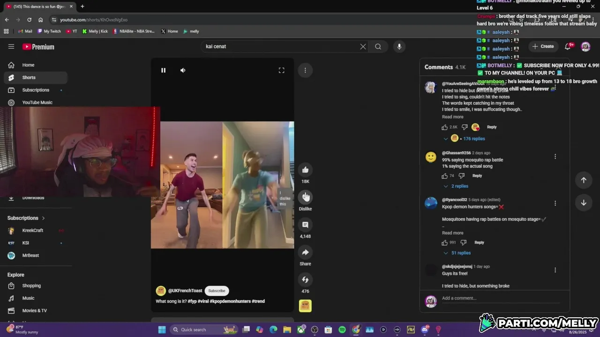600x337 pixels.
Task: Open the Remix button showing 476
Action: click(305, 279)
